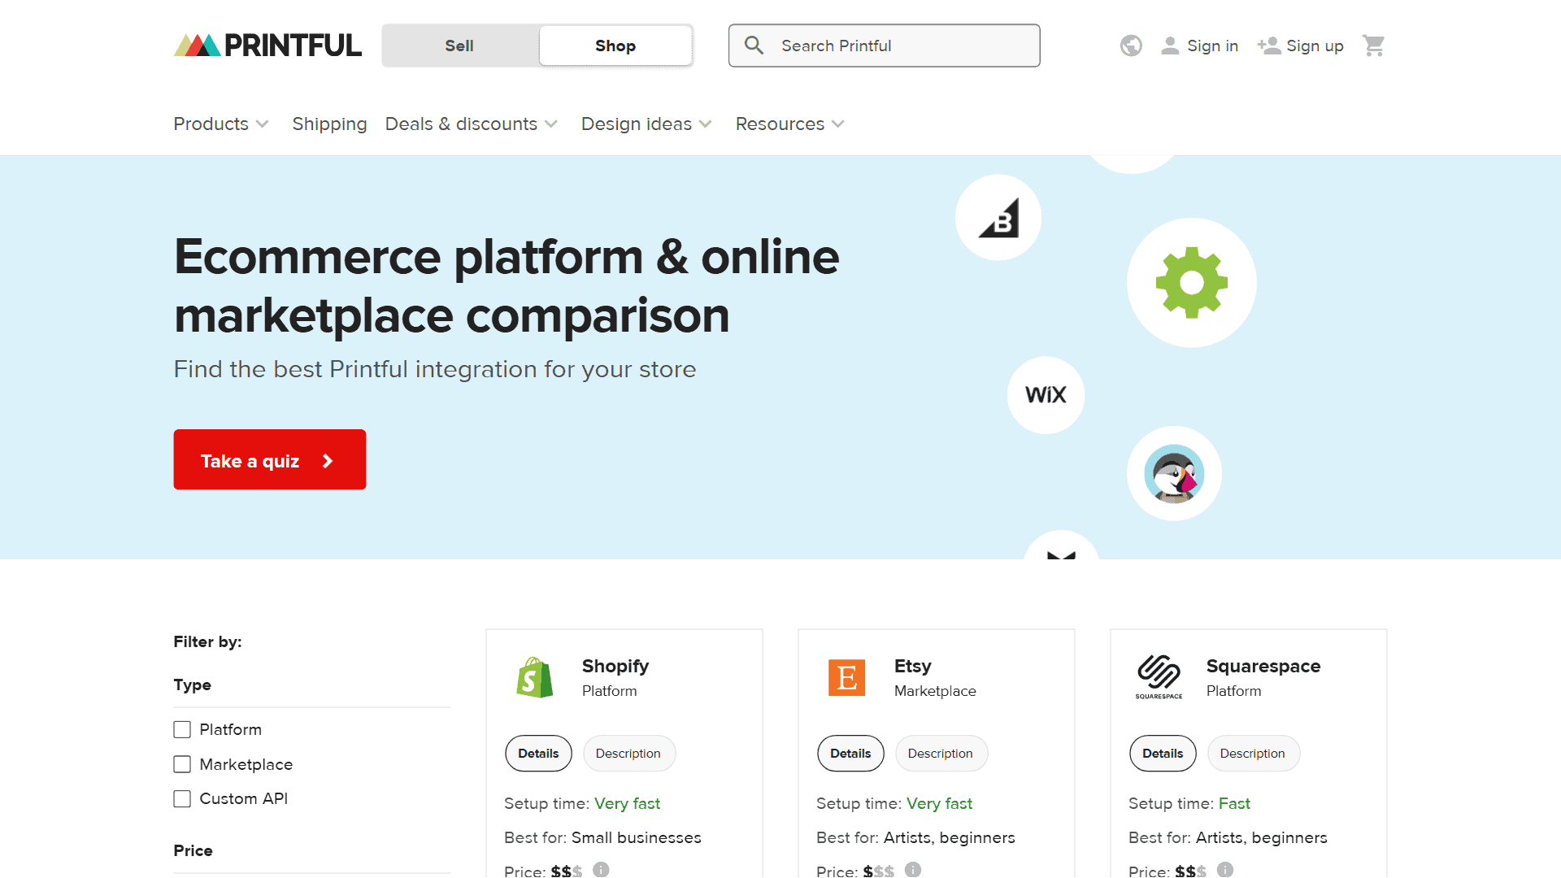Viewport: 1561px width, 878px height.
Task: Select Etsy Description tab
Action: click(941, 754)
